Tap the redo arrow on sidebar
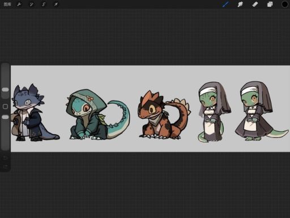 click(x=5, y=166)
